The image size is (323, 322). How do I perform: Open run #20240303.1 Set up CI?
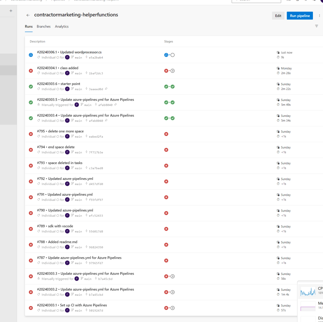pos(72,305)
